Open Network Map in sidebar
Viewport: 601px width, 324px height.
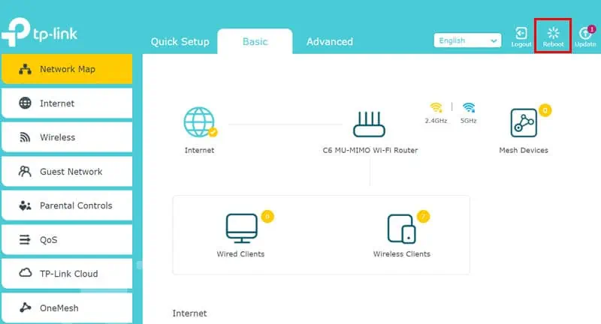coord(67,69)
